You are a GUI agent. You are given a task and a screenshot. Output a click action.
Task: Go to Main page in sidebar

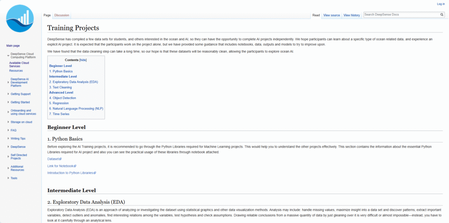[x=13, y=46]
